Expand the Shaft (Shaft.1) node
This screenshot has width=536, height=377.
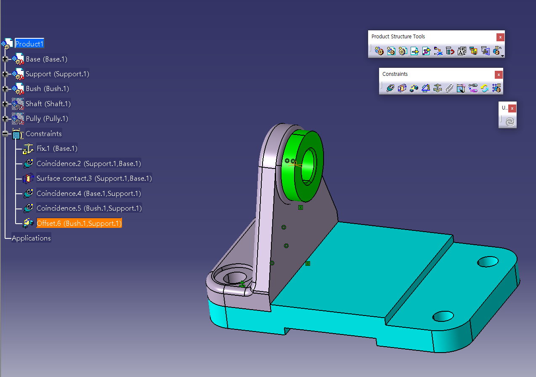tap(5, 104)
